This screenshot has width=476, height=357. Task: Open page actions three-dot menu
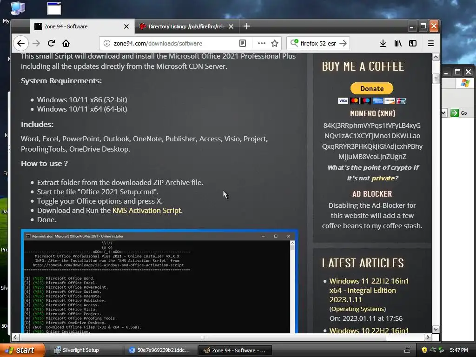261,43
